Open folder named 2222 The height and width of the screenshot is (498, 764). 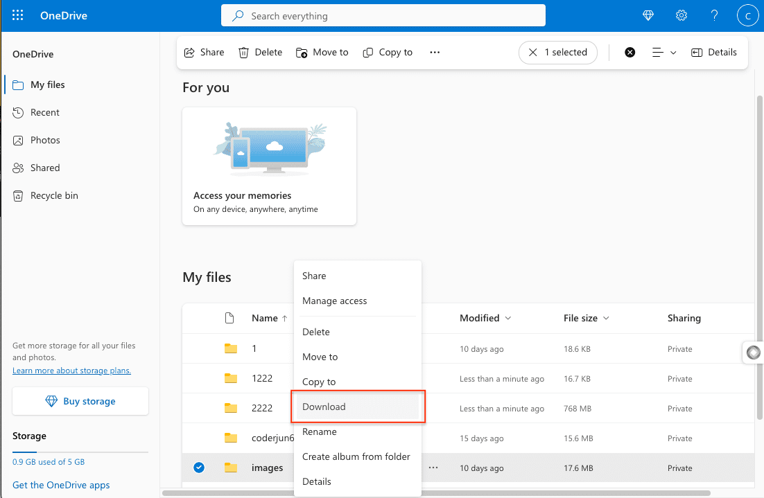tap(262, 408)
